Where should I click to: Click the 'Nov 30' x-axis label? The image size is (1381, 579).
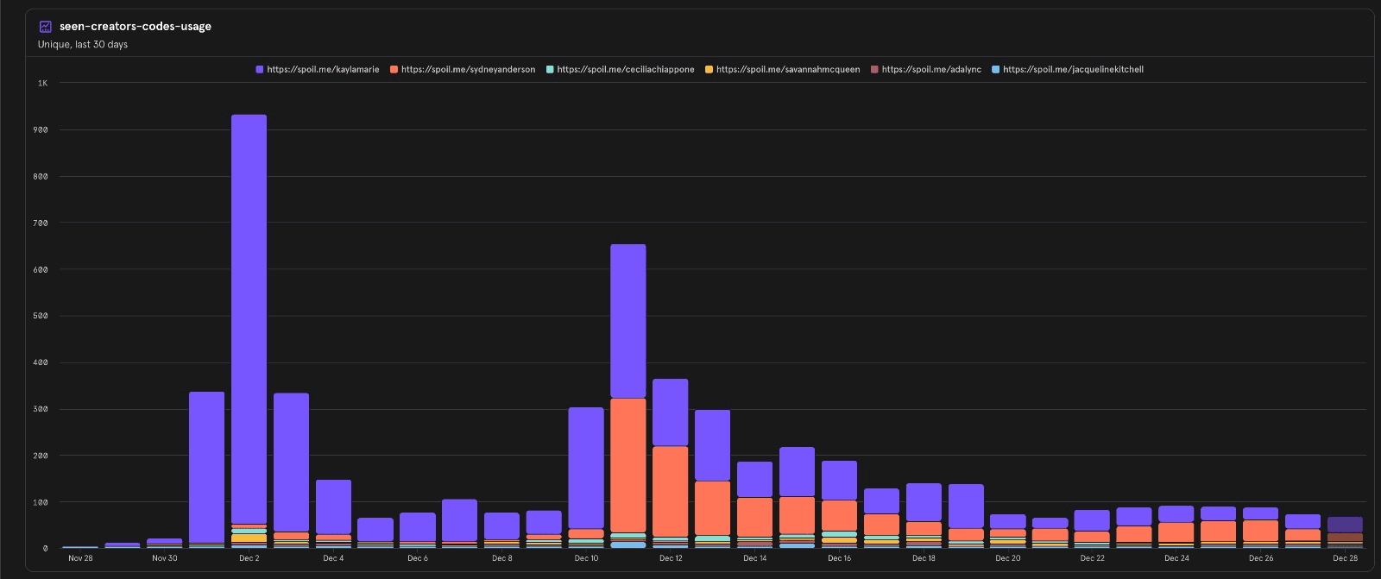[x=165, y=558]
